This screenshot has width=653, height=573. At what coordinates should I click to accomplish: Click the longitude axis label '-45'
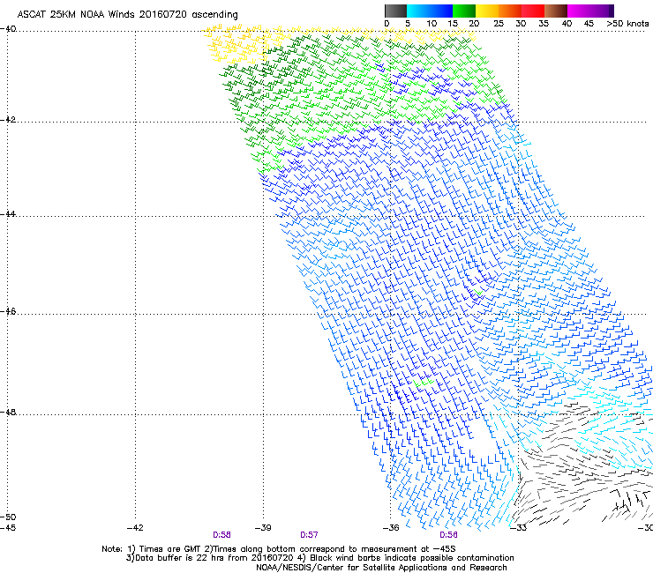point(8,528)
